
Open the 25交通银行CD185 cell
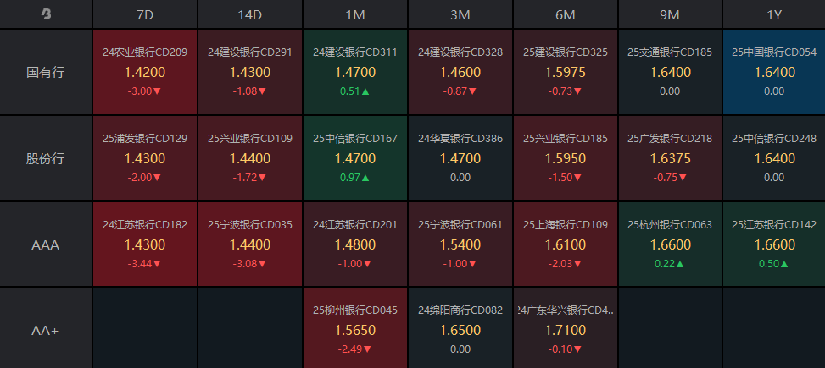coord(670,72)
